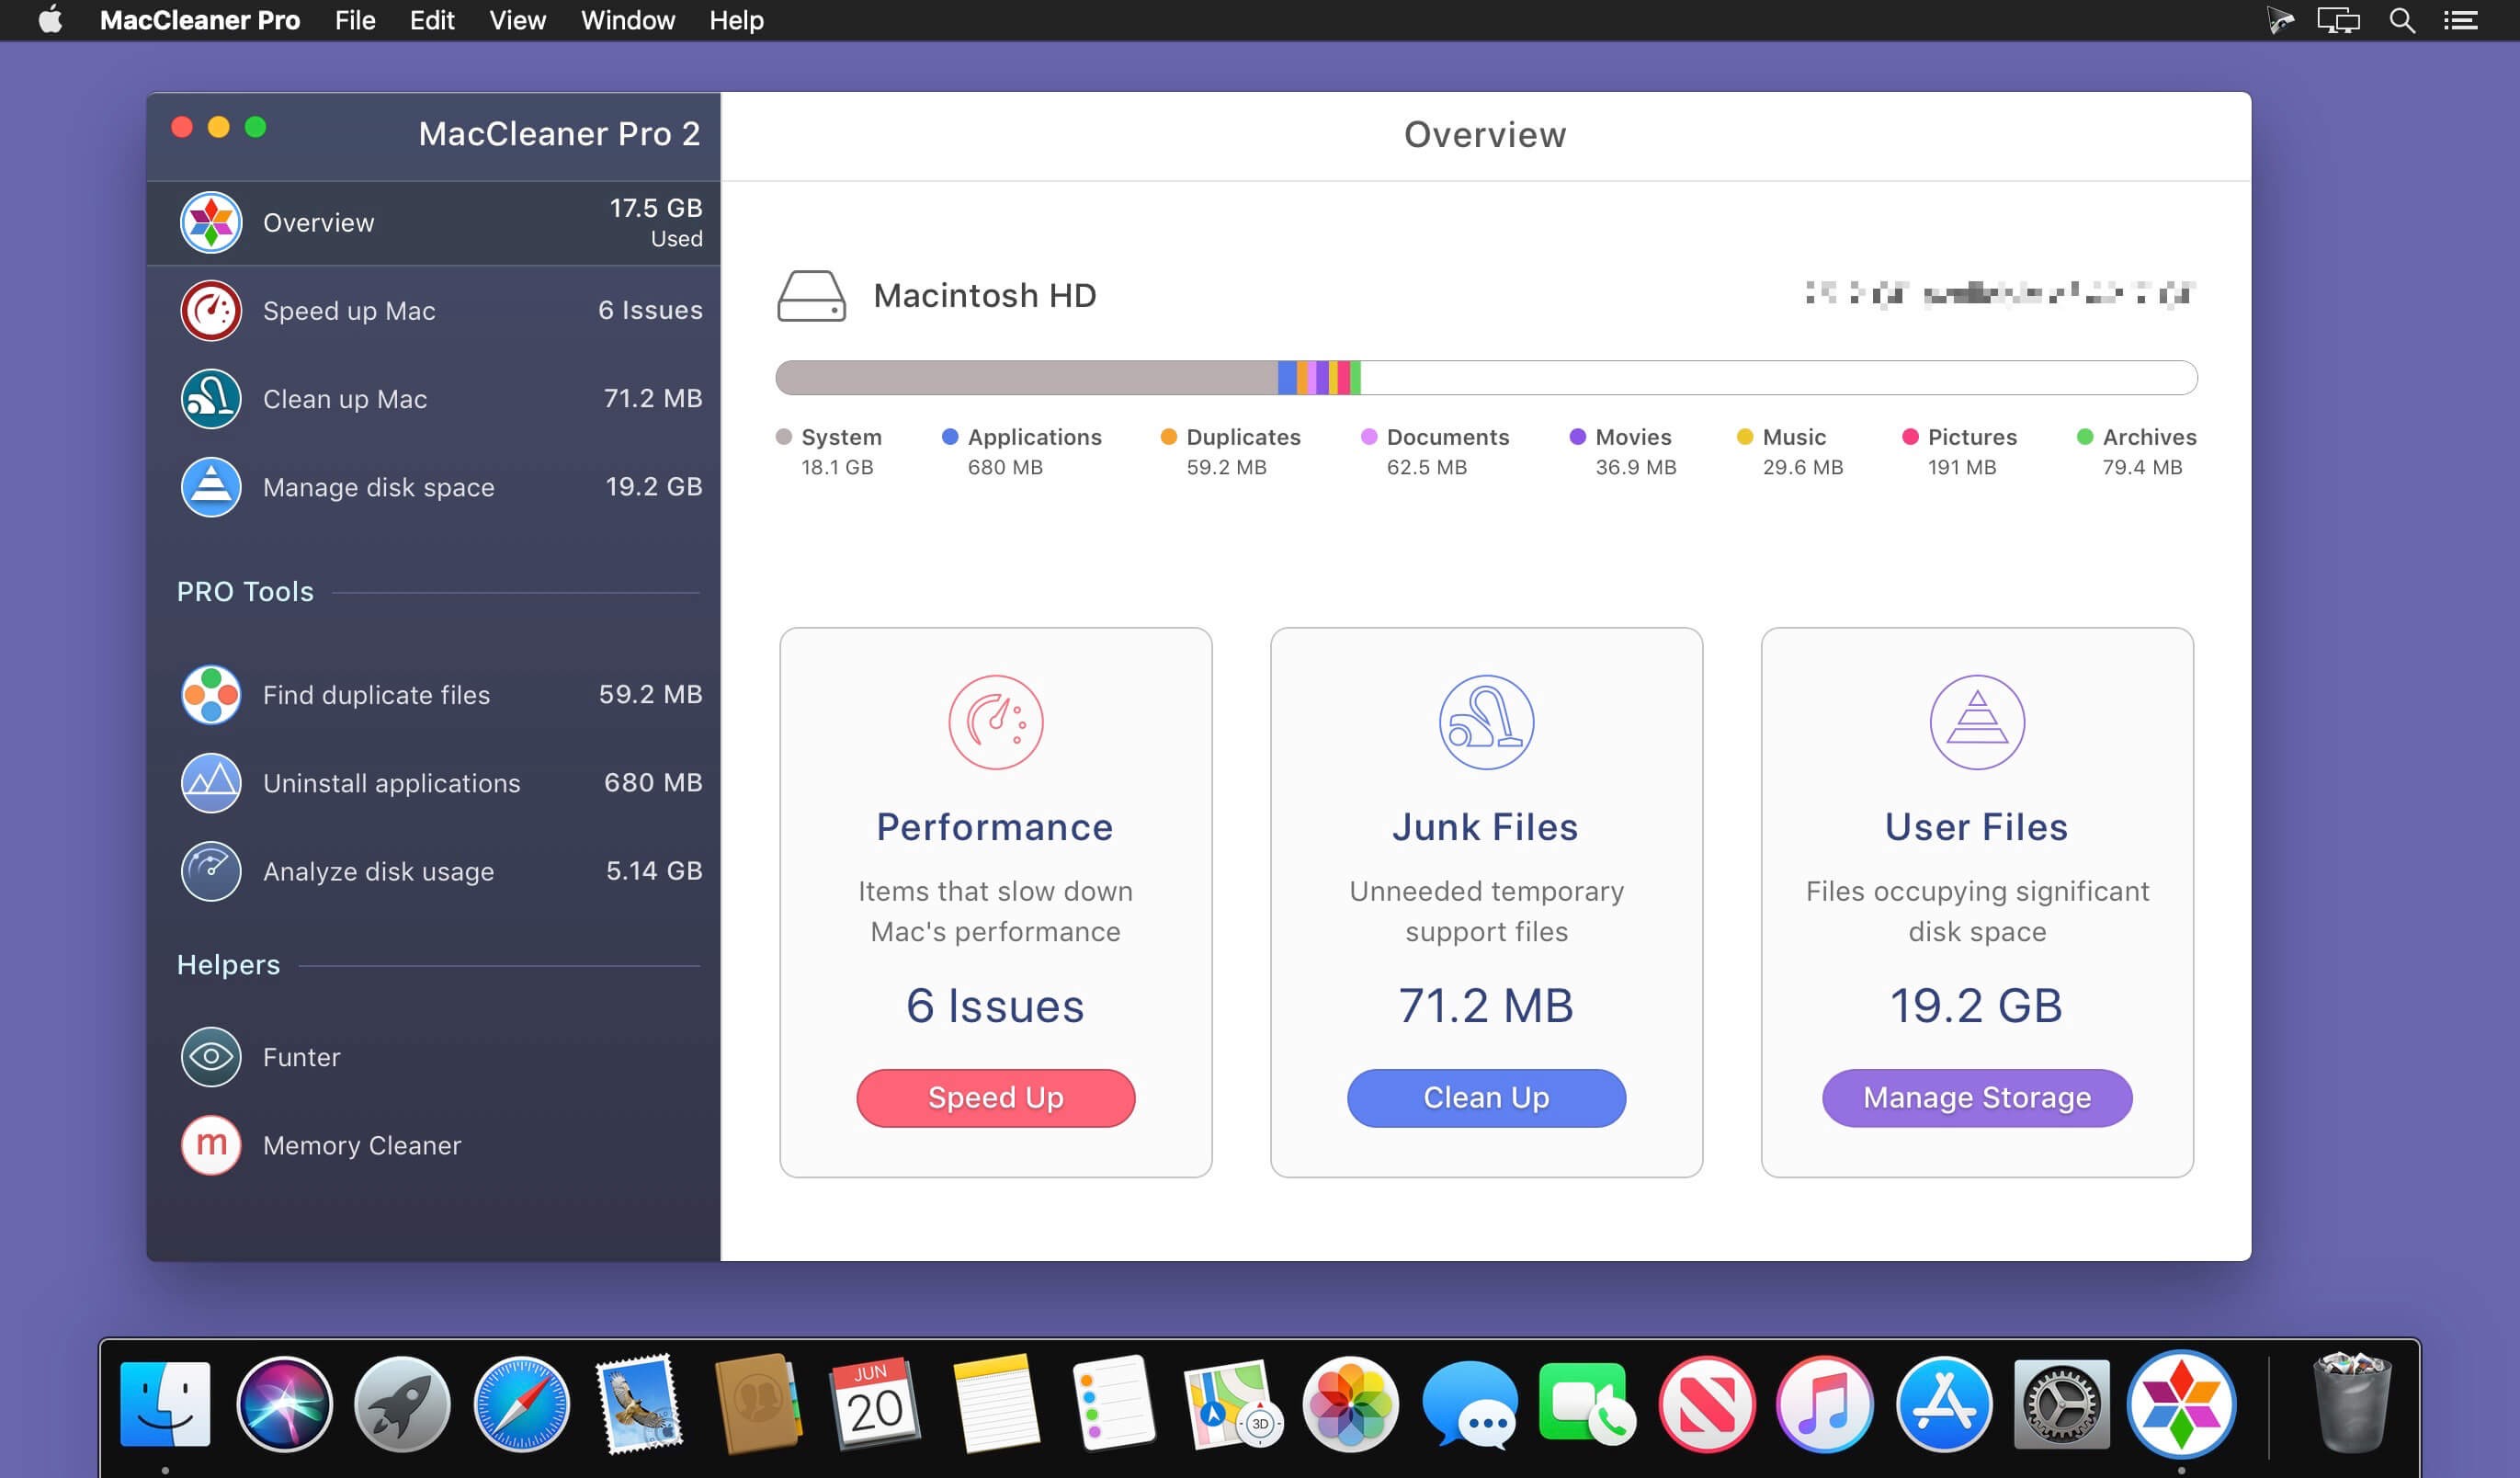The width and height of the screenshot is (2520, 1478).
Task: Click the Uninstall applications icon
Action: click(211, 782)
